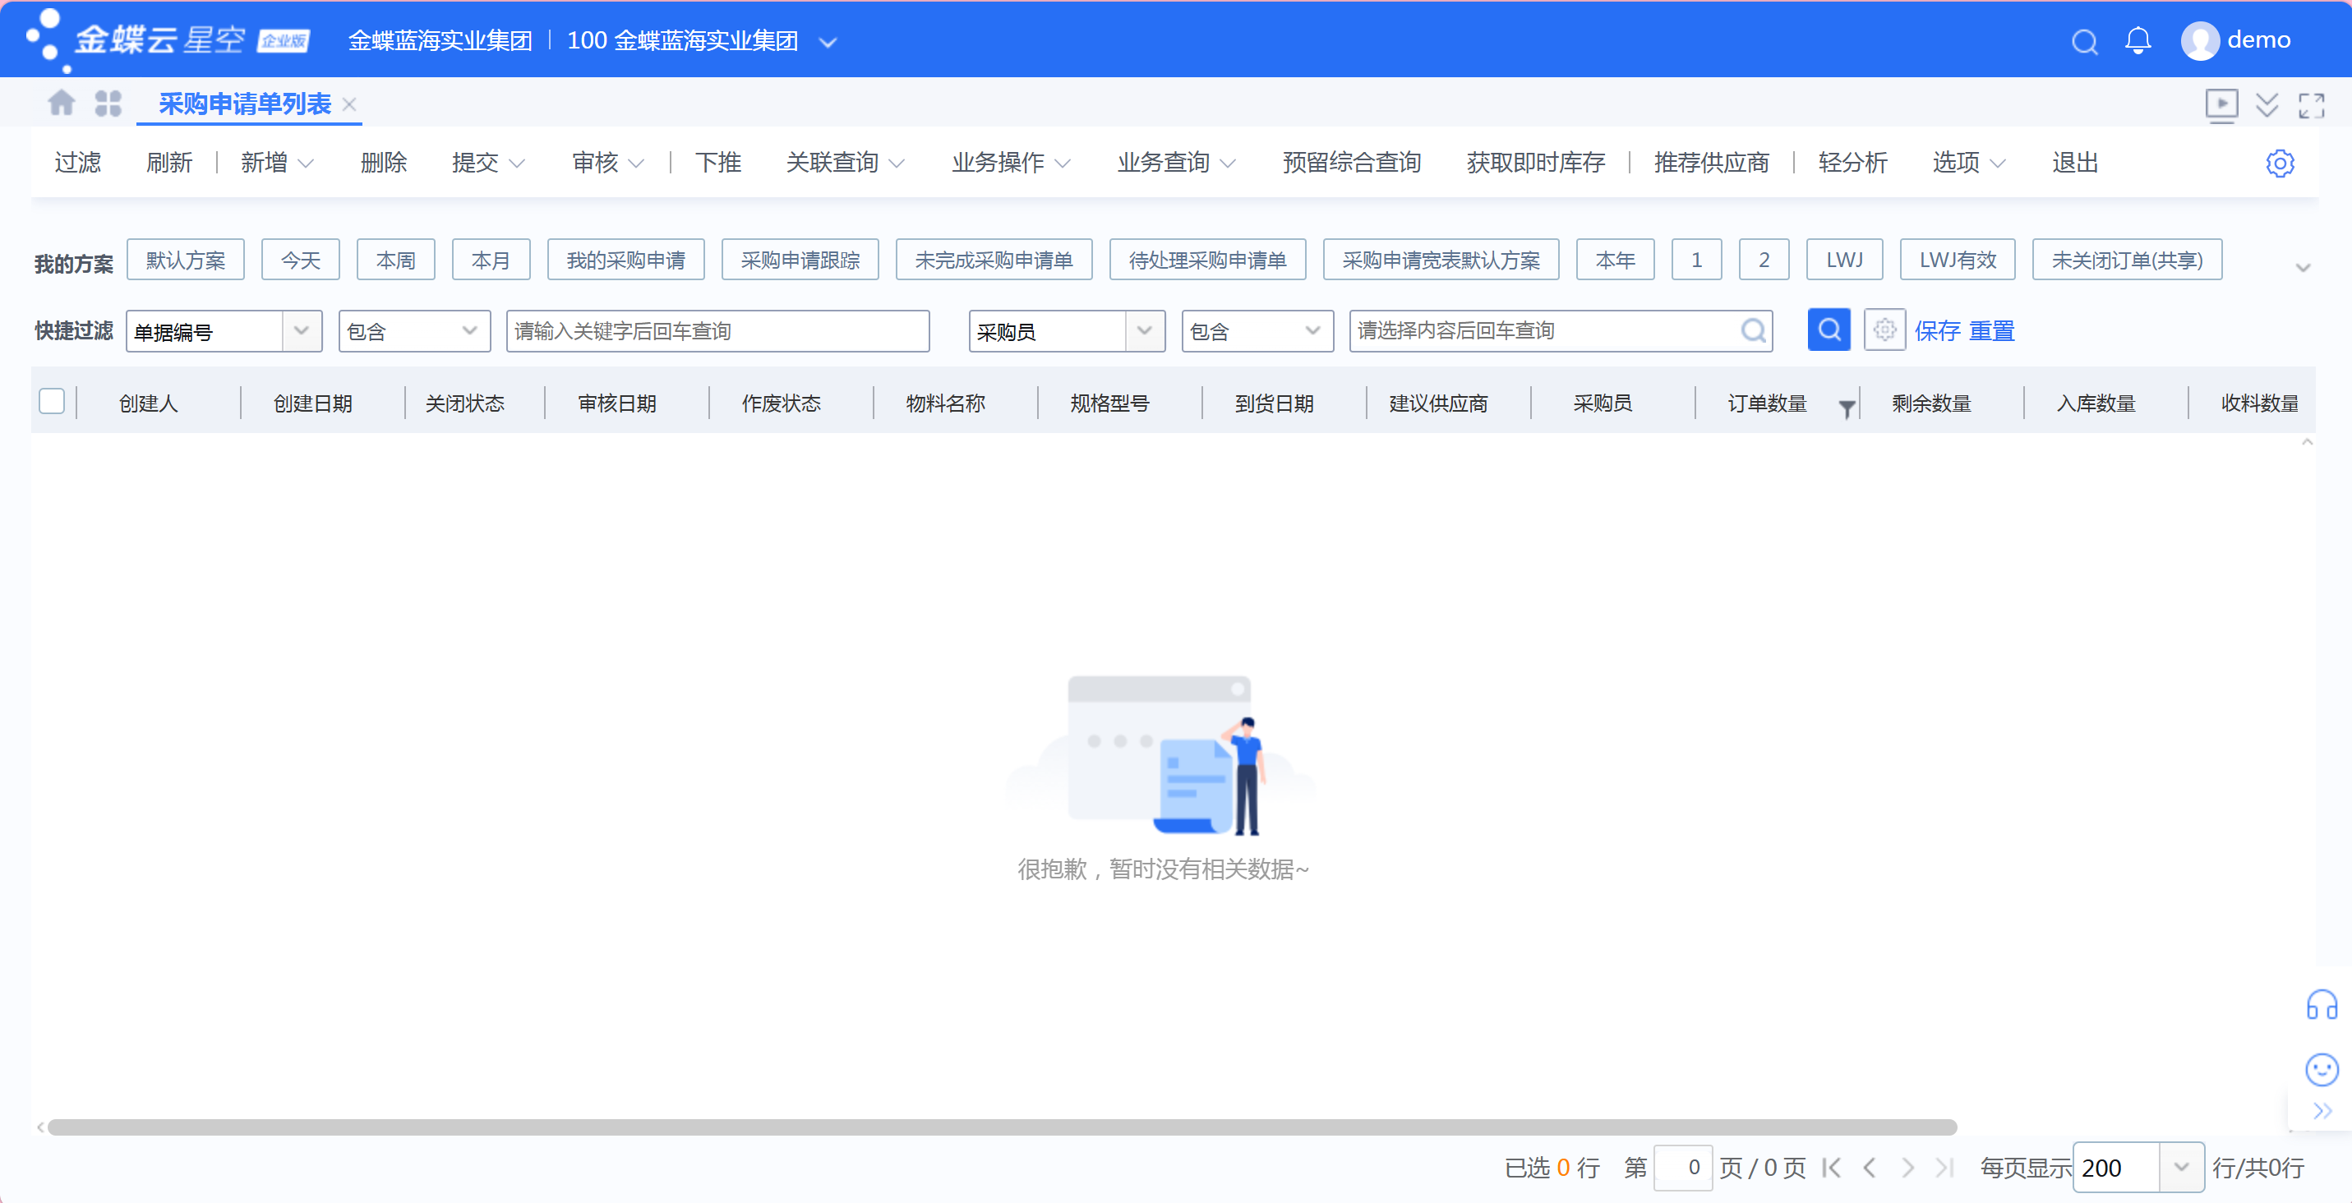This screenshot has width=2352, height=1203.
Task: Apply the 我的采购申请 scheme
Action: click(625, 260)
